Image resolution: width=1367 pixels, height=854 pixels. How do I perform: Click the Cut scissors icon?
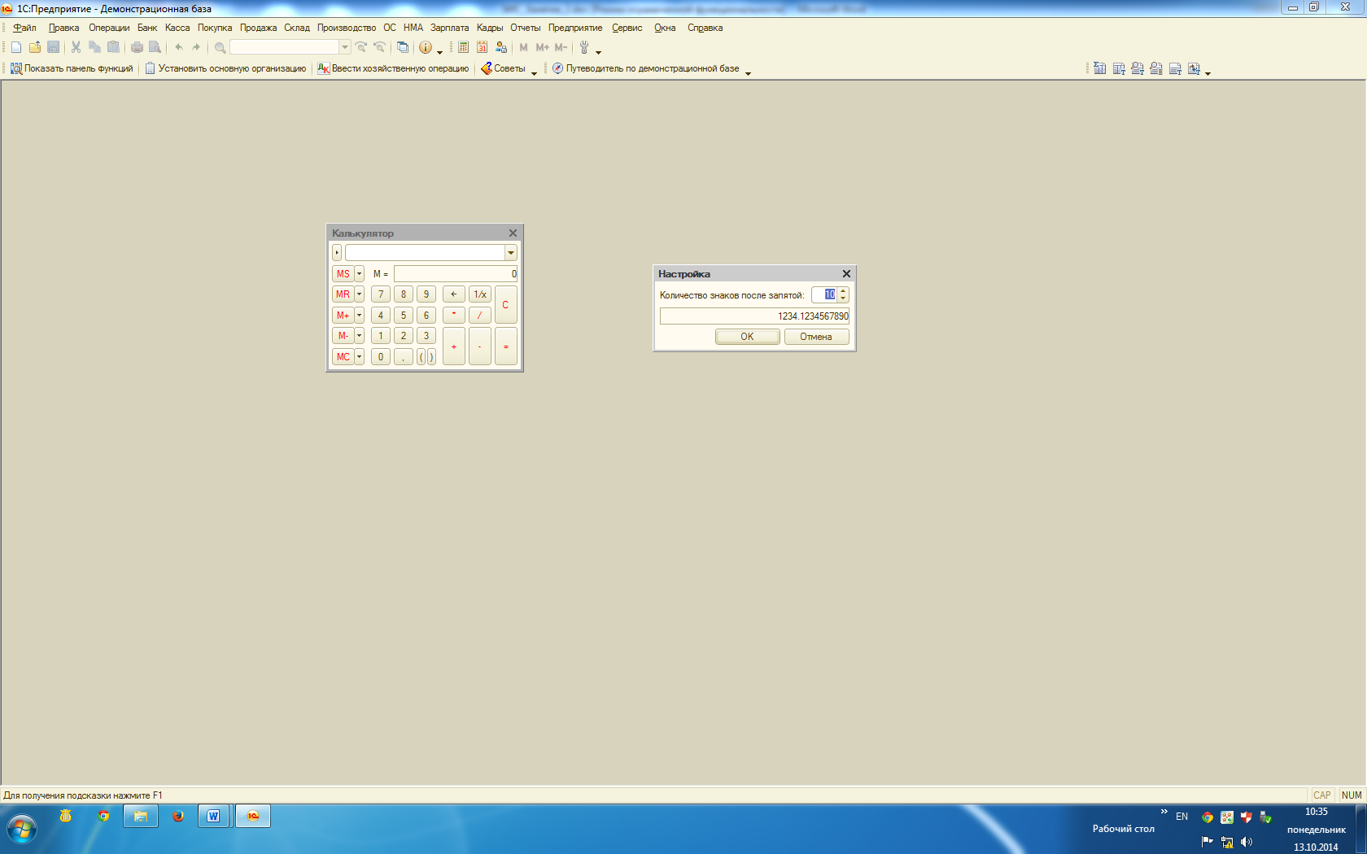pos(76,47)
